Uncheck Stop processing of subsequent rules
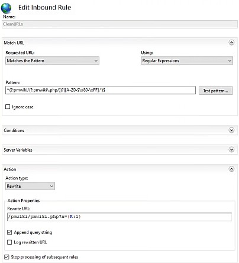Viewport: 239px width, 263px height. click(7, 257)
